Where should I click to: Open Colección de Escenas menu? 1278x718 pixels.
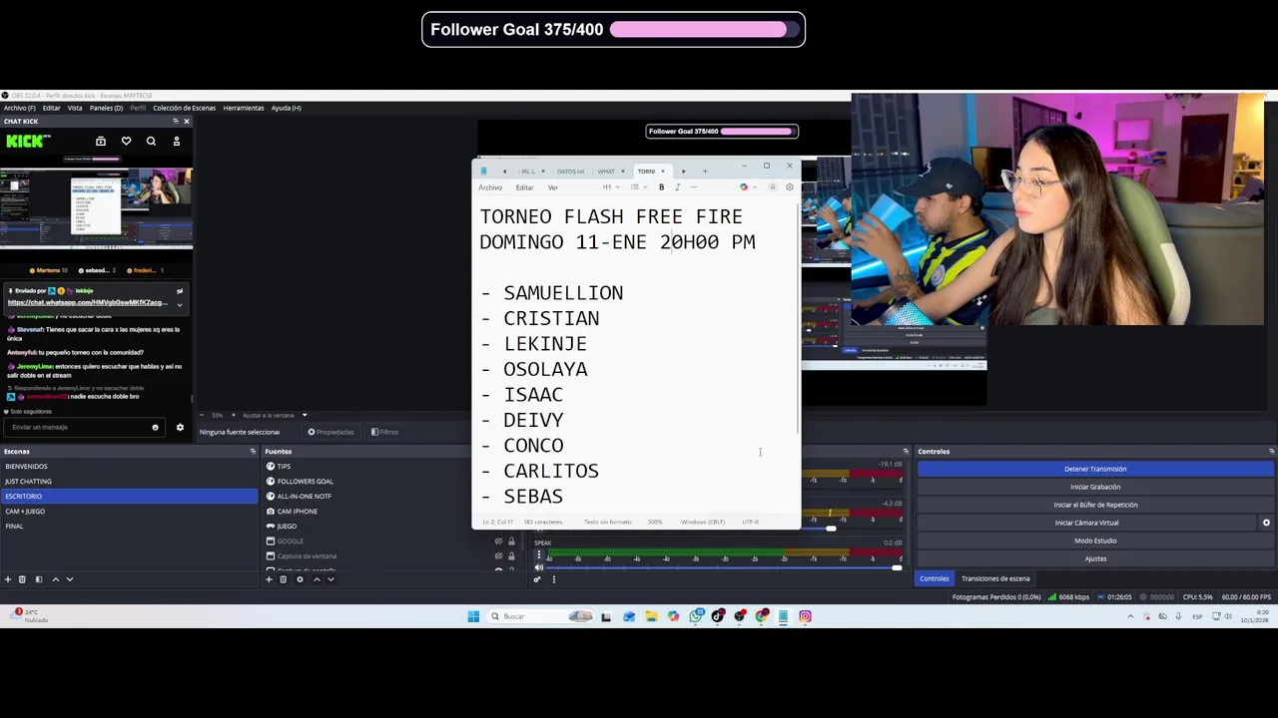184,108
